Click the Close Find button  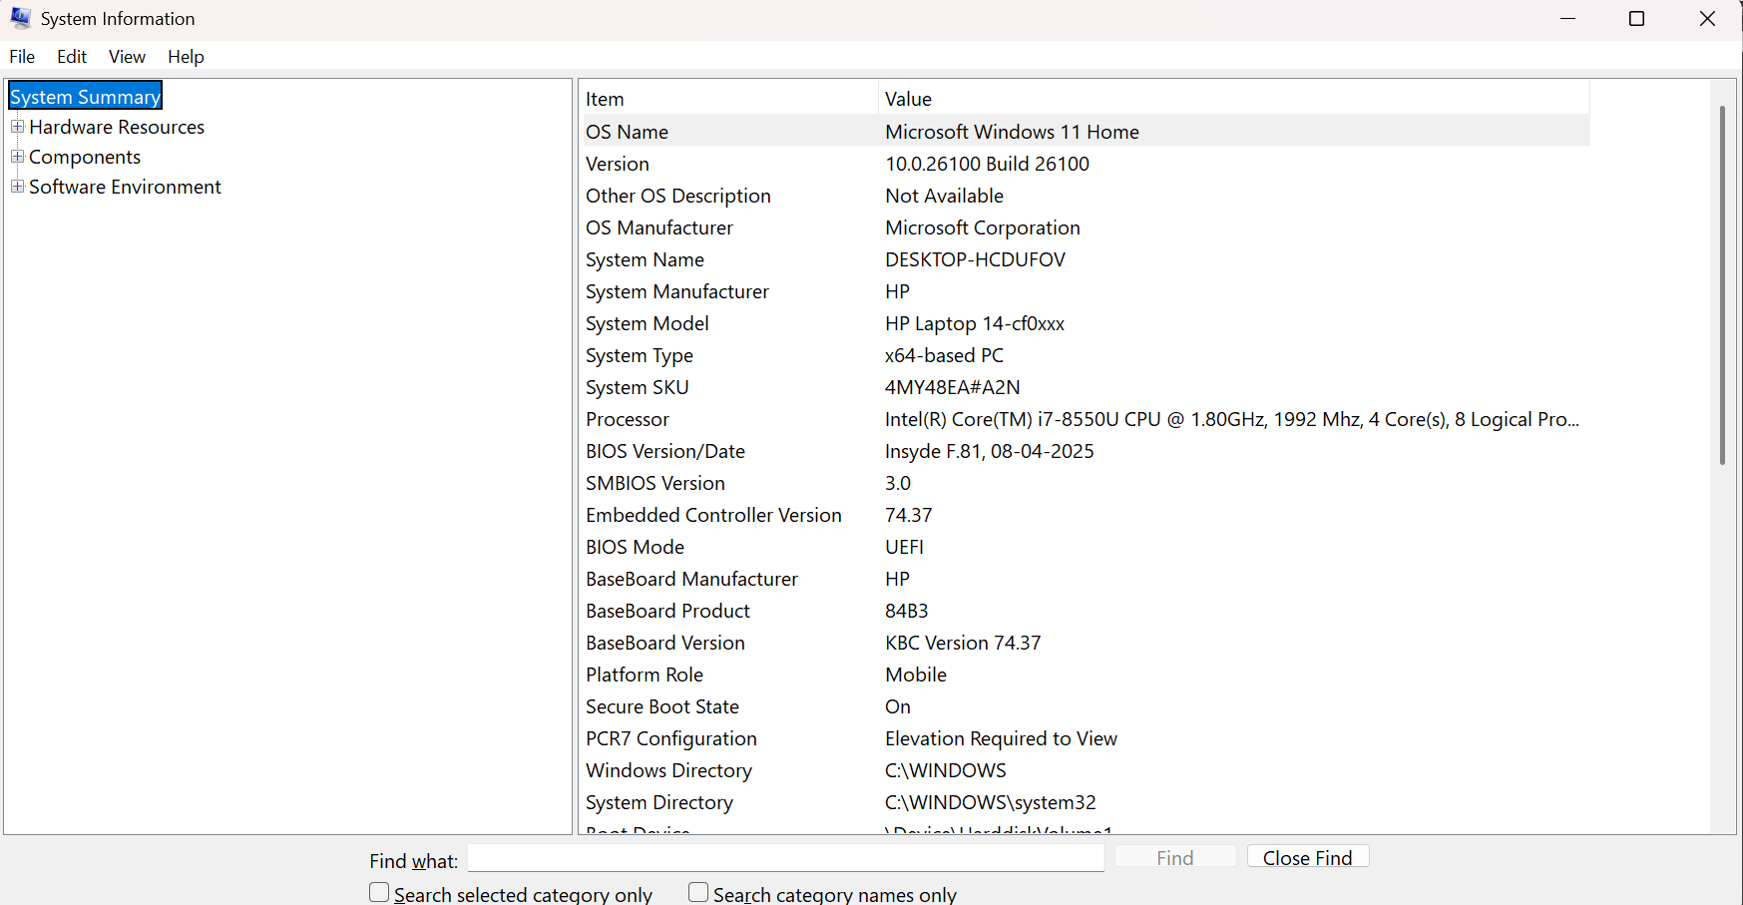(x=1308, y=858)
